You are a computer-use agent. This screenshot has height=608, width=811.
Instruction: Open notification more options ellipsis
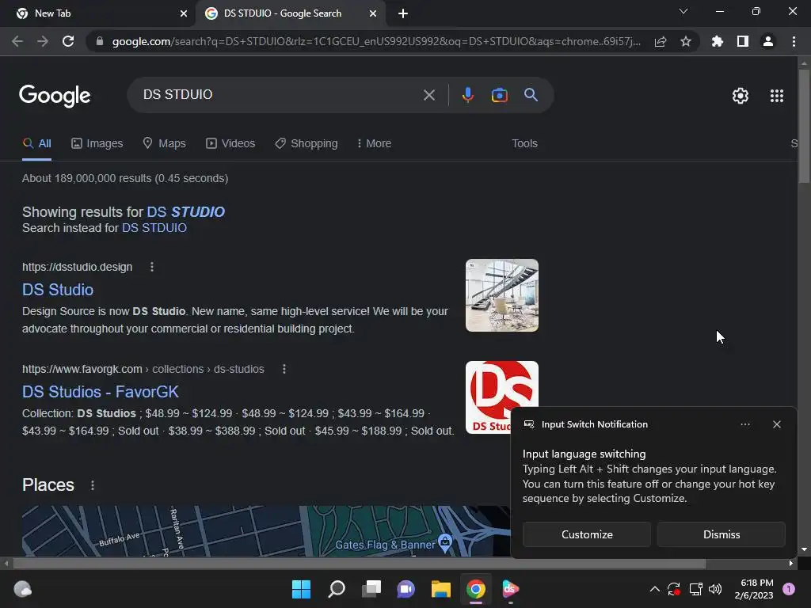tap(744, 424)
